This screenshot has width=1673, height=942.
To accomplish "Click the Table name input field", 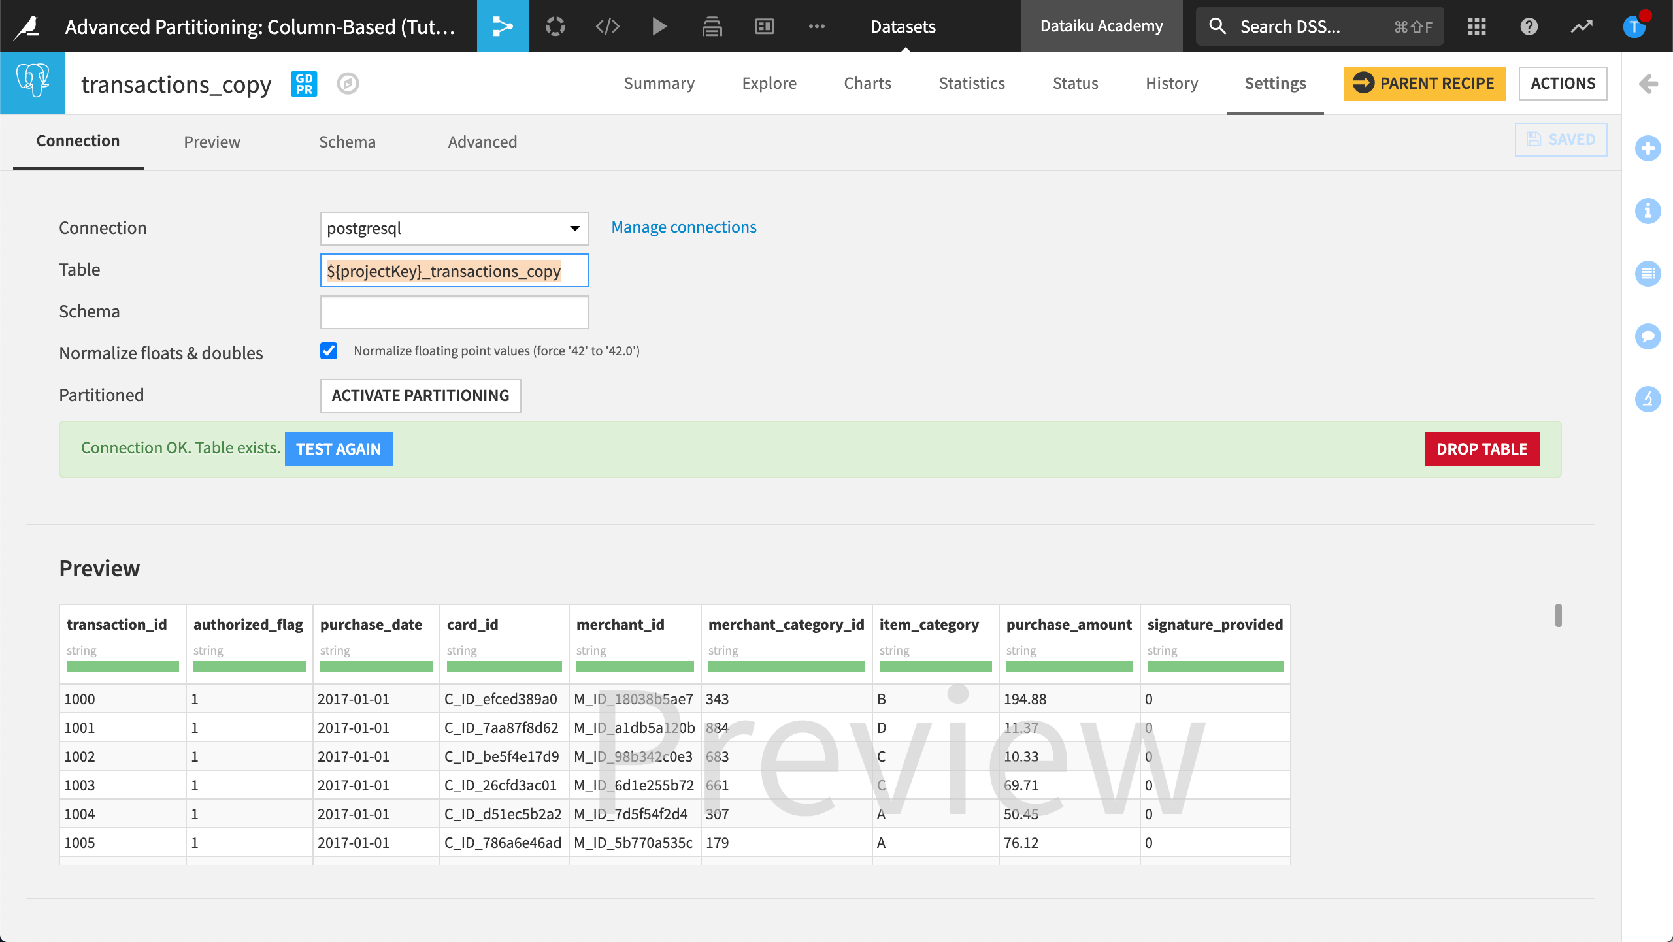I will coord(454,270).
